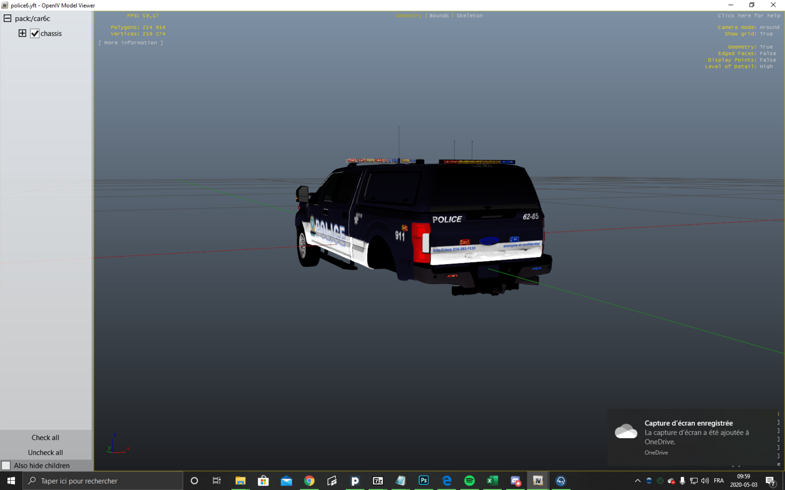Click the OpenIV icon in the taskbar
The height and width of the screenshot is (490, 785).
click(x=538, y=481)
